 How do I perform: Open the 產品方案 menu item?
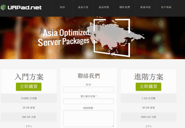83,7
